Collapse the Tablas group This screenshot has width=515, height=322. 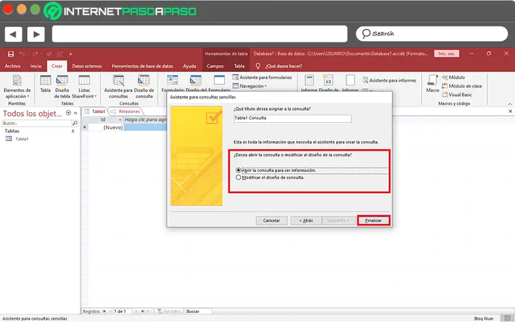point(73,131)
